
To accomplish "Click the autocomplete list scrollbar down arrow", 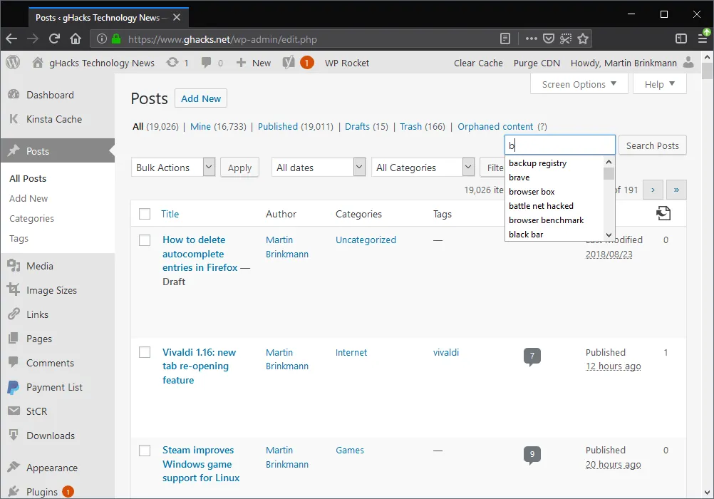I will pos(609,235).
